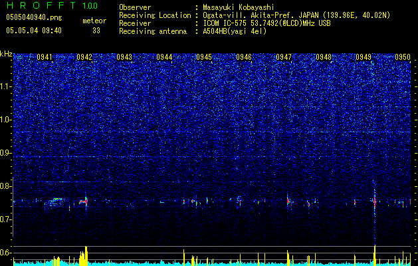Click the 0950 time marker
Viewport: 418px width, 266px height.
403,57
